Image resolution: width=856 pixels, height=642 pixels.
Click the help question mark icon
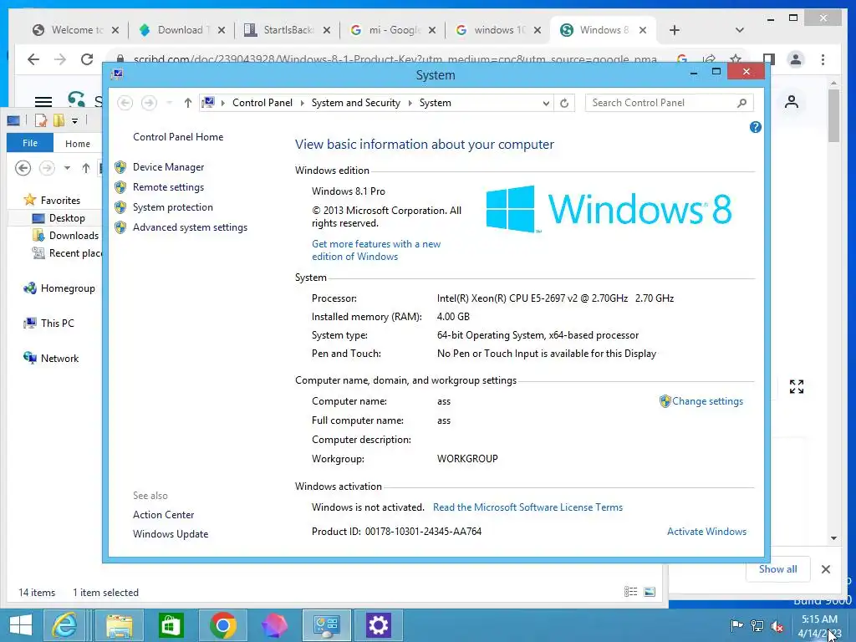[756, 127]
